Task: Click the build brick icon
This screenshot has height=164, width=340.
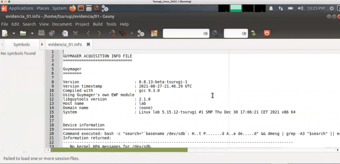Action: pyautogui.click(x=123, y=34)
